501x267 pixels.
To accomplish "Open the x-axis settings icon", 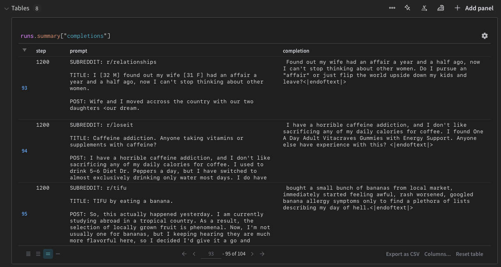I will (424, 8).
